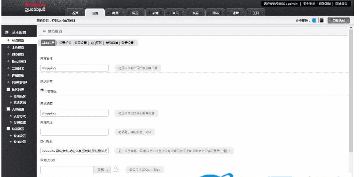The width and height of the screenshot is (360, 177).
Task: Switch to the 登录设置 sub-tab
Action: [x=127, y=43]
